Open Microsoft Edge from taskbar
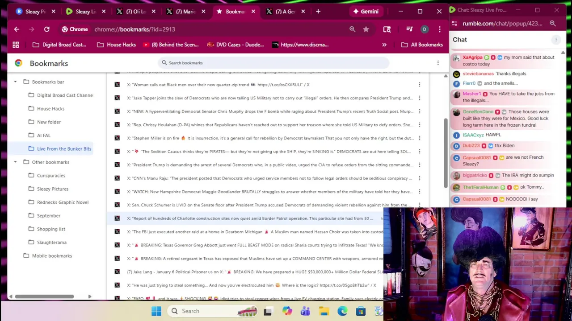 point(342,311)
